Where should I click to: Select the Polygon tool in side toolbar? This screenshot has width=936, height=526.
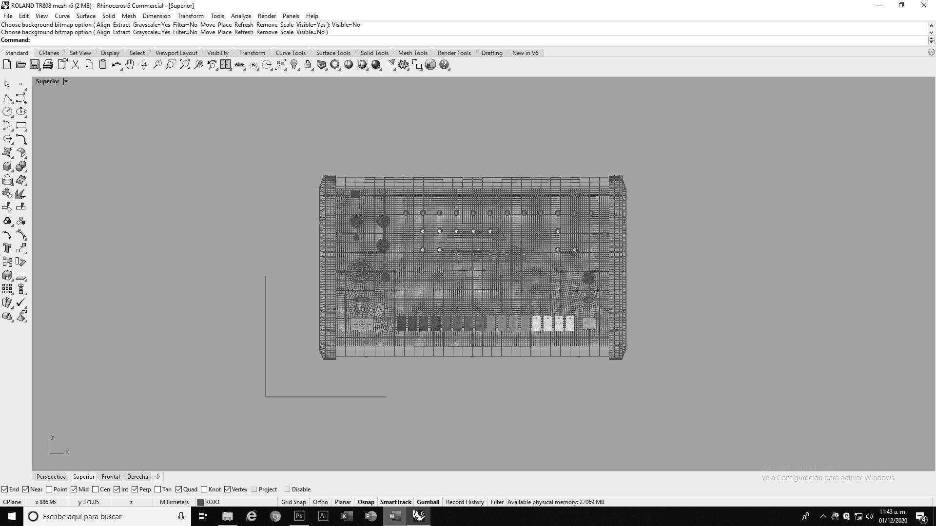click(x=7, y=139)
